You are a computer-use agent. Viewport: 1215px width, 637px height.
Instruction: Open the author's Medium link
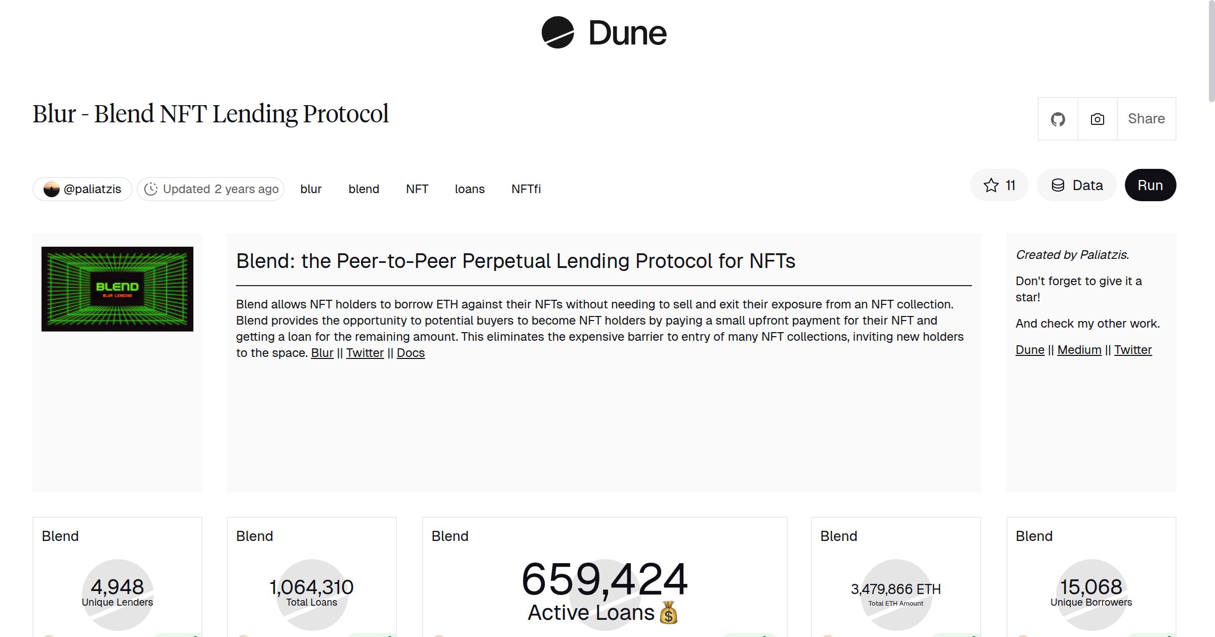pyautogui.click(x=1079, y=349)
